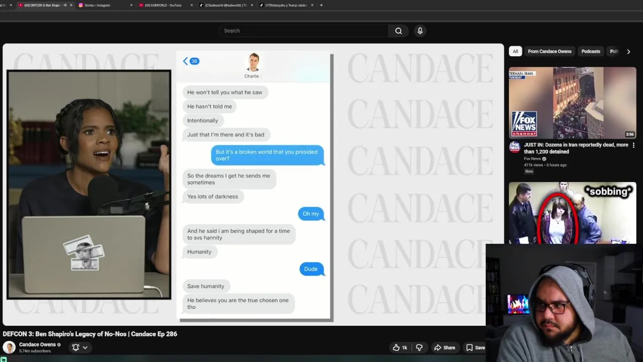Click the New badge under Fox News video
Screen dimensions: 643x362
pos(529,171)
